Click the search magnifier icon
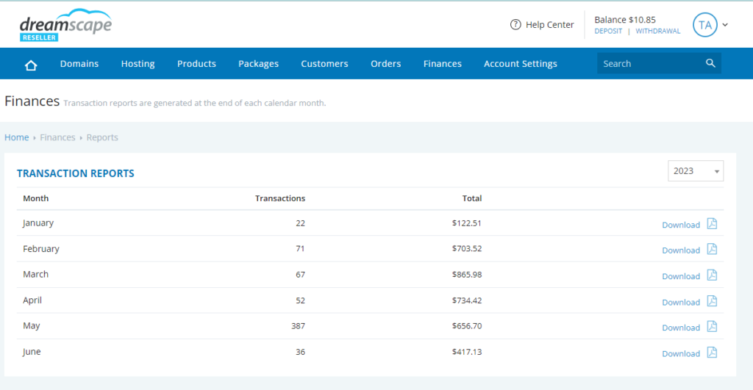 pyautogui.click(x=710, y=64)
